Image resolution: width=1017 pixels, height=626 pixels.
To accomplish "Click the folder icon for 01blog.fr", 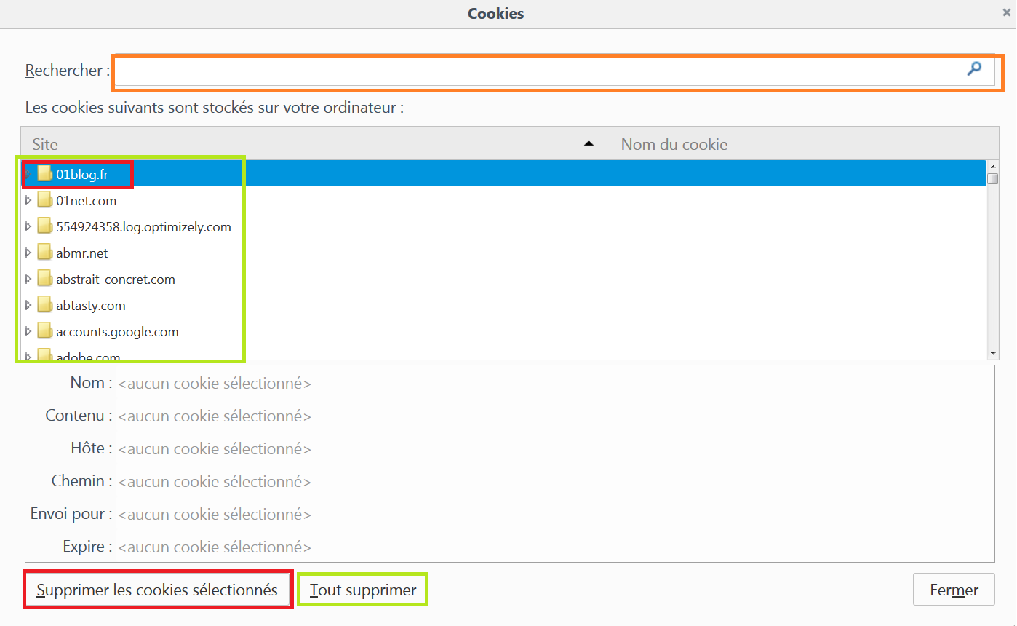I will 45,174.
